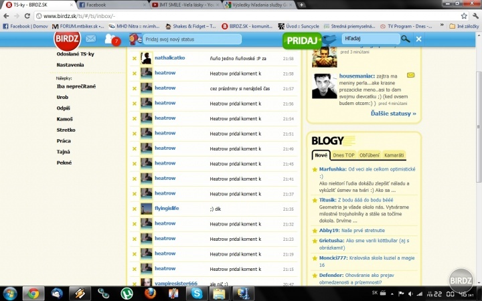Open flyingislife profile link
This screenshot has height=301, width=482.
[167, 208]
